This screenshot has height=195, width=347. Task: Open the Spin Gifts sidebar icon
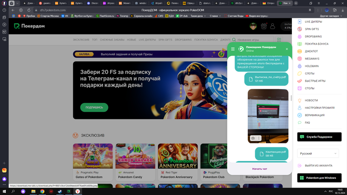pyautogui.click(x=299, y=29)
